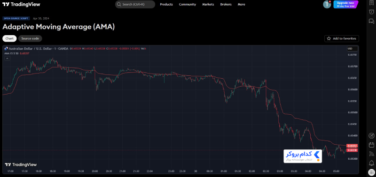Open the chats speech bubble icon
Viewport: 376px width, 177px height.
coord(371,22)
